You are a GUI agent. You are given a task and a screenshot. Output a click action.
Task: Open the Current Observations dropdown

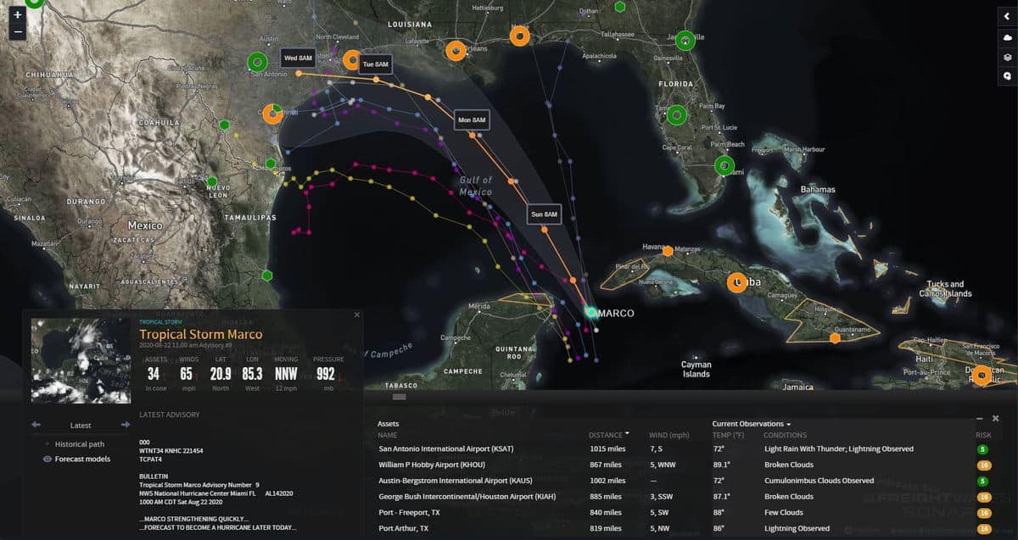(x=752, y=423)
